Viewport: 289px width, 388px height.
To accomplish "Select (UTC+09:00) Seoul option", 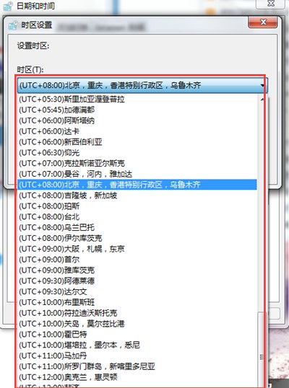I will (x=137, y=260).
